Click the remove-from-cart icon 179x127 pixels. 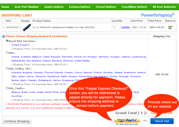click(x=170, y=27)
